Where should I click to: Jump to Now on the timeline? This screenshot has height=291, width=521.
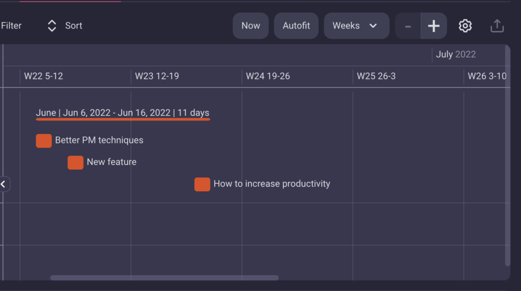click(x=250, y=25)
